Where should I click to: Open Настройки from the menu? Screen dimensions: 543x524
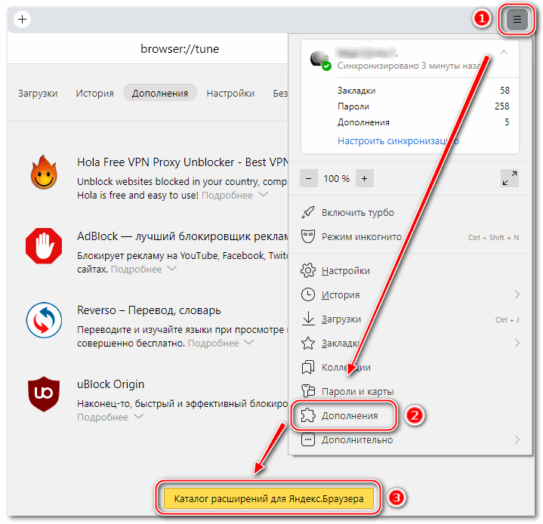point(410,270)
